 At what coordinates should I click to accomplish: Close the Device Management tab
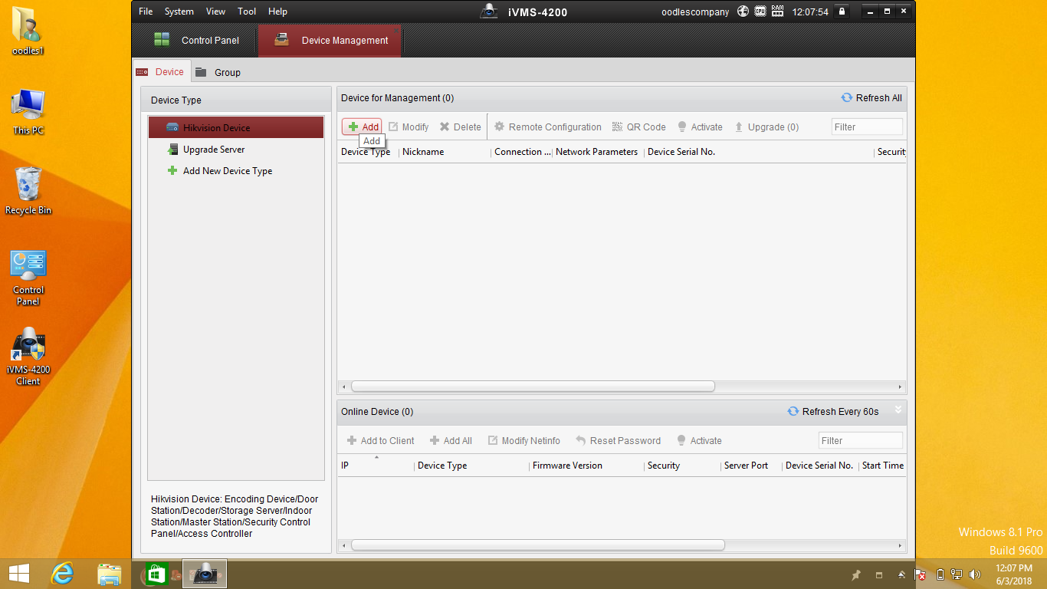coord(396,29)
